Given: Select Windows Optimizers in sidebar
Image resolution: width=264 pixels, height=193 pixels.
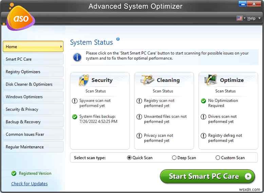Looking at the screenshot, I should tap(33, 97).
